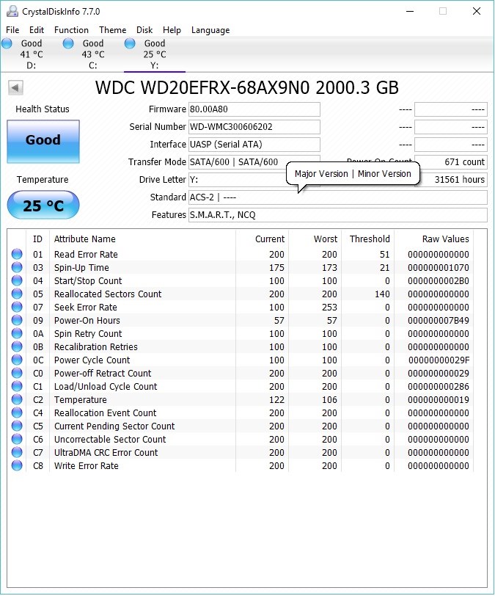Screen dimensions: 495x596
Task: Click the Standard field ACS-2
Action: [338, 197]
